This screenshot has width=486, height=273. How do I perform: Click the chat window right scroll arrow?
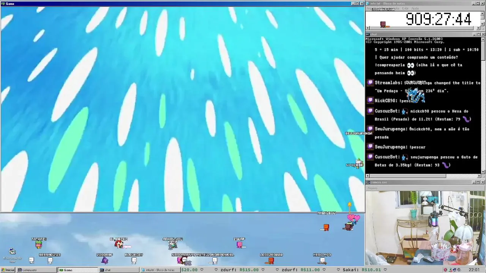pyautogui.click(x=479, y=176)
